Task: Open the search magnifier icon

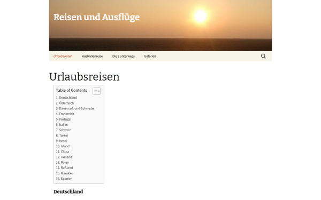Action: click(x=263, y=56)
